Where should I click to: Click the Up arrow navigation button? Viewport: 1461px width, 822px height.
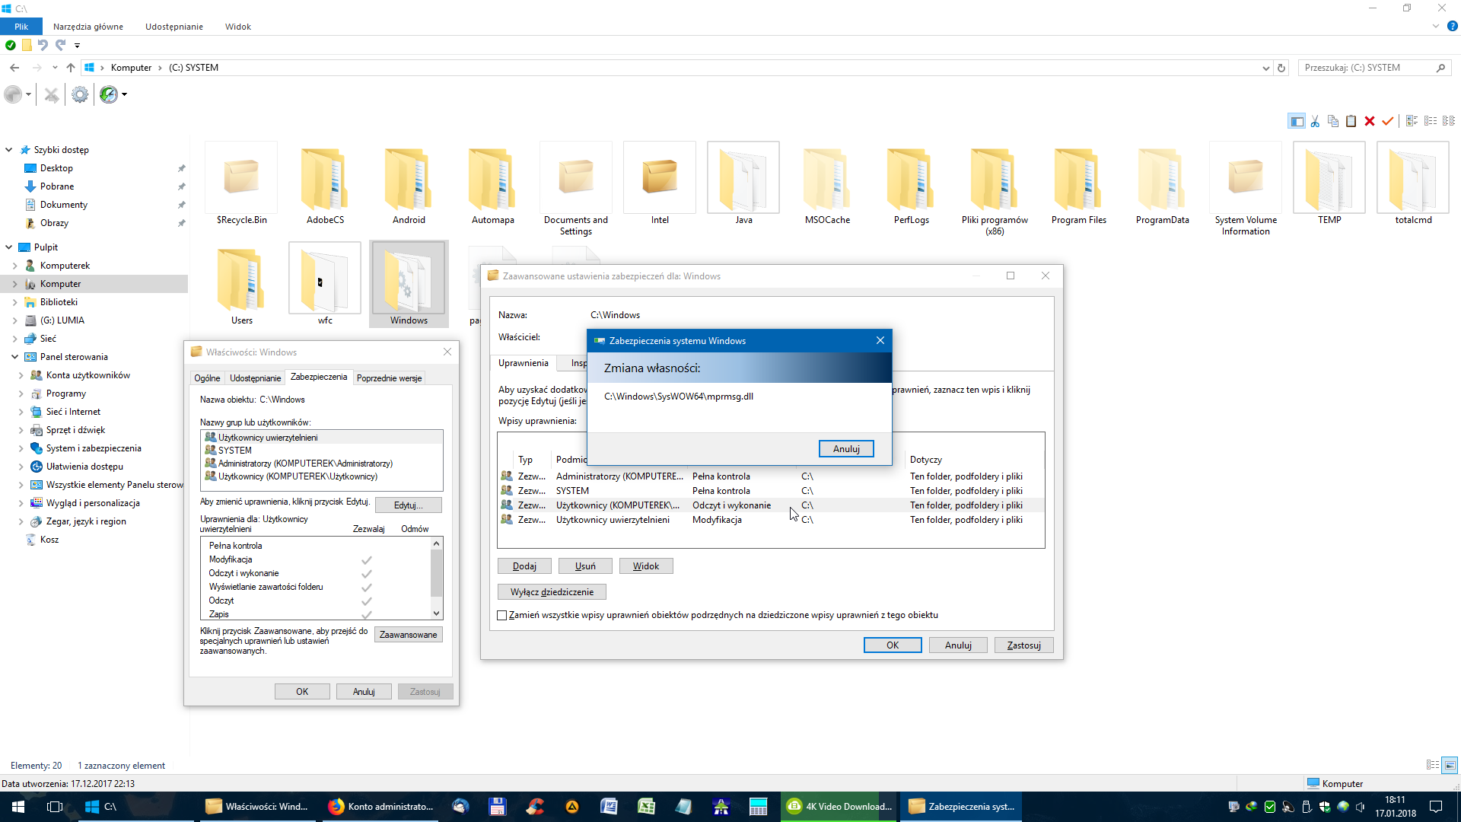[71, 68]
